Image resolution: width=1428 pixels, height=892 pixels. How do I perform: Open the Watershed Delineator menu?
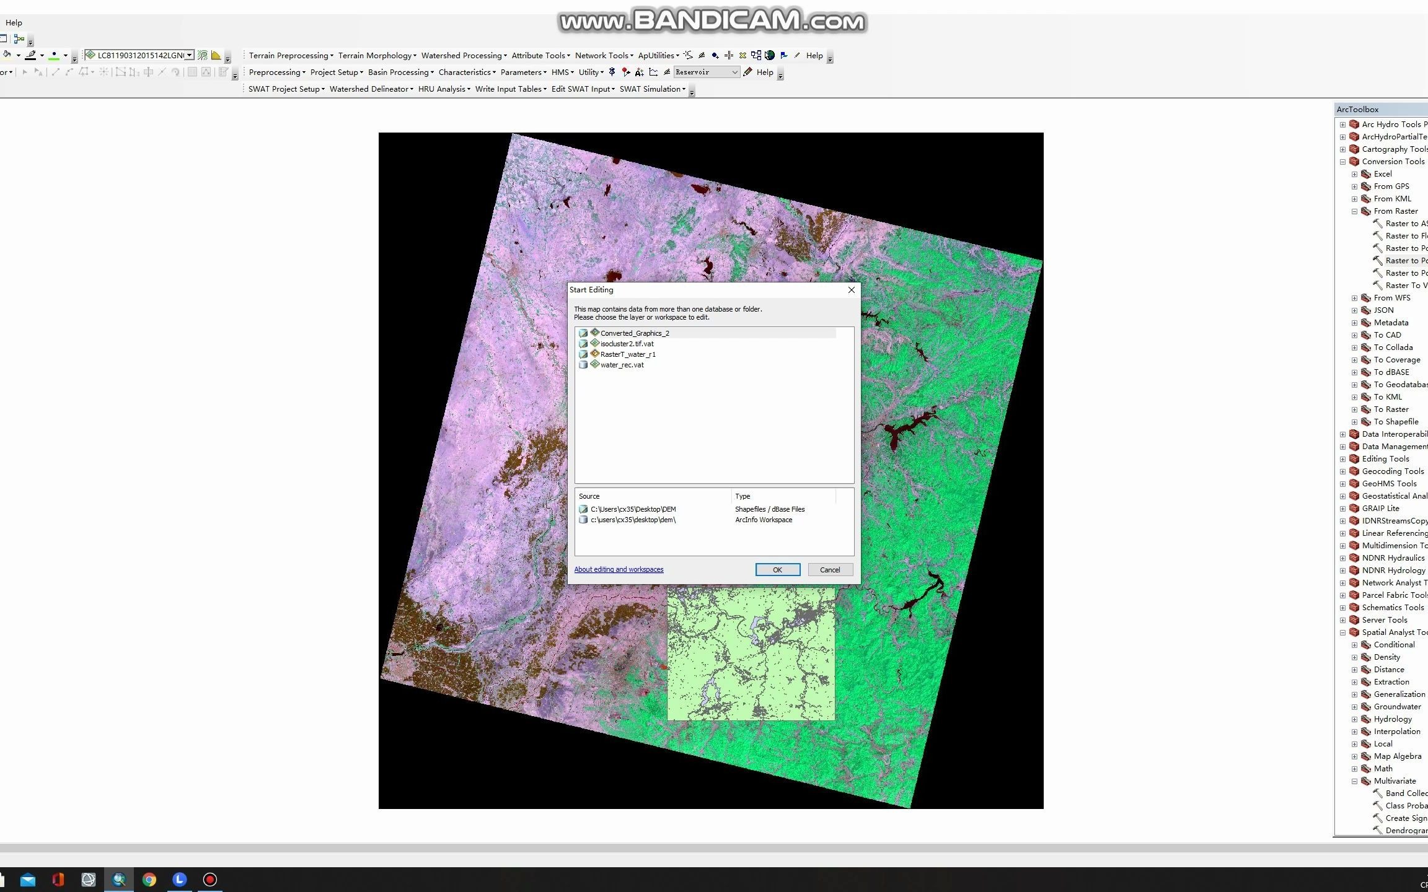(x=370, y=89)
